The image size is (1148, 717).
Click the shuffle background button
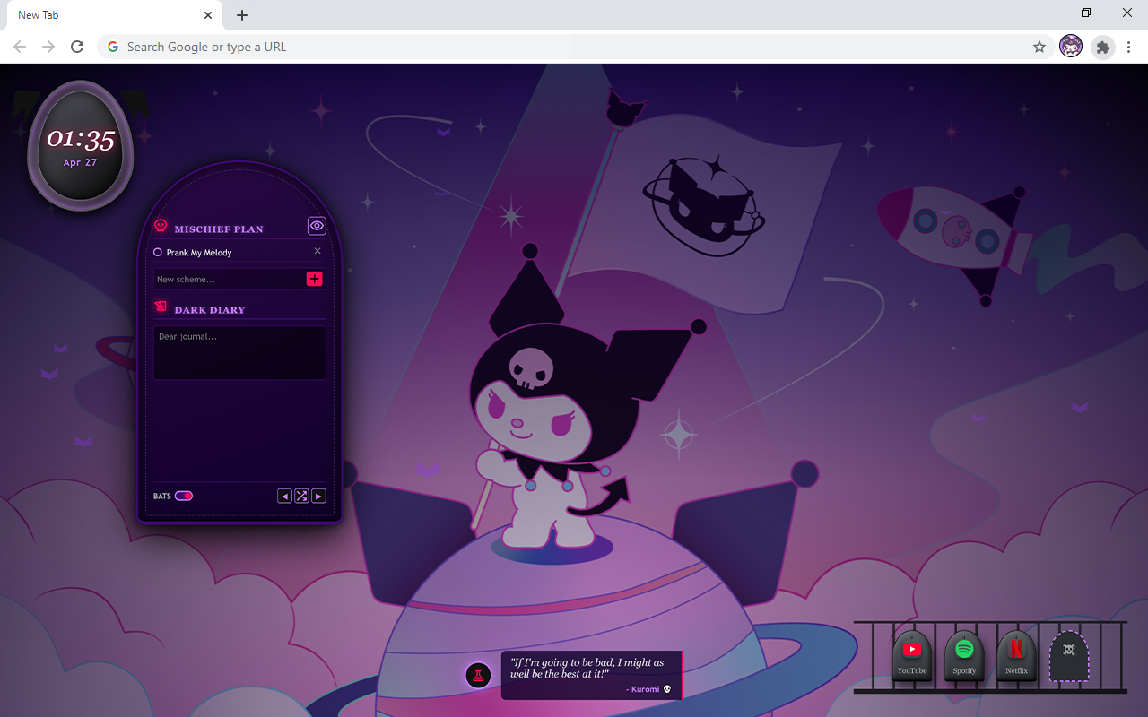click(x=301, y=496)
